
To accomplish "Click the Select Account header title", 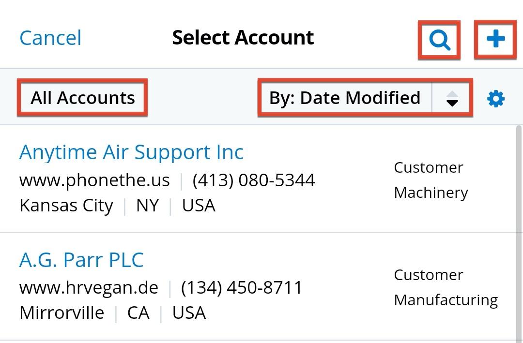I will pyautogui.click(x=243, y=37).
